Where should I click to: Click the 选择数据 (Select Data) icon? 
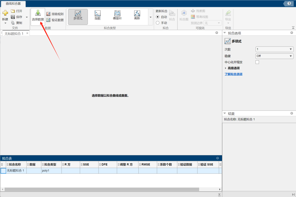[38, 13]
